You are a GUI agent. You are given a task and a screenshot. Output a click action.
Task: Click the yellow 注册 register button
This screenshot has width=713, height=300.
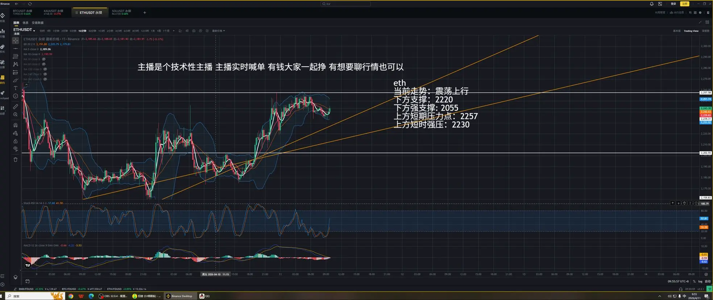coord(685,4)
